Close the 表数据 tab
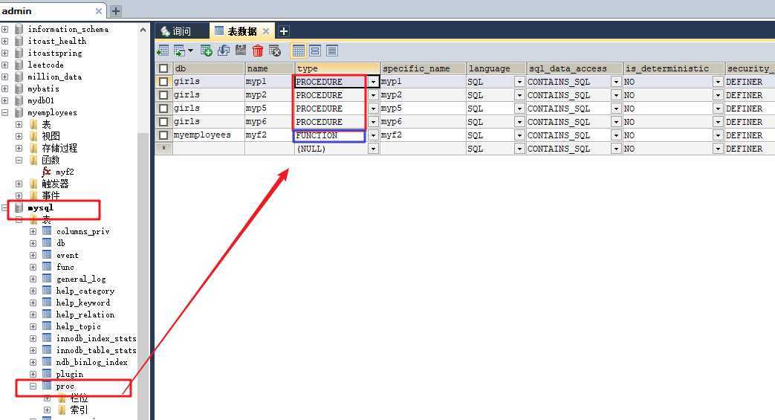 266,31
